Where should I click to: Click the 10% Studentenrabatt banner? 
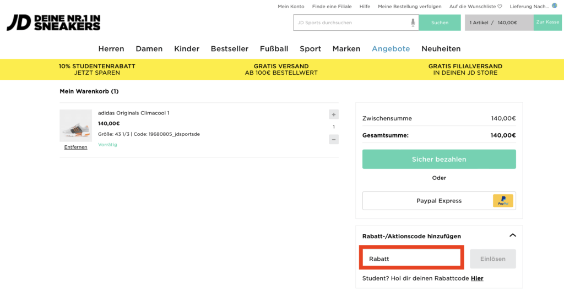(x=97, y=70)
